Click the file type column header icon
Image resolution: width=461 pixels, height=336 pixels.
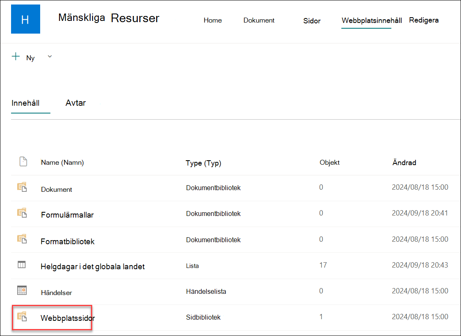pos(23,161)
